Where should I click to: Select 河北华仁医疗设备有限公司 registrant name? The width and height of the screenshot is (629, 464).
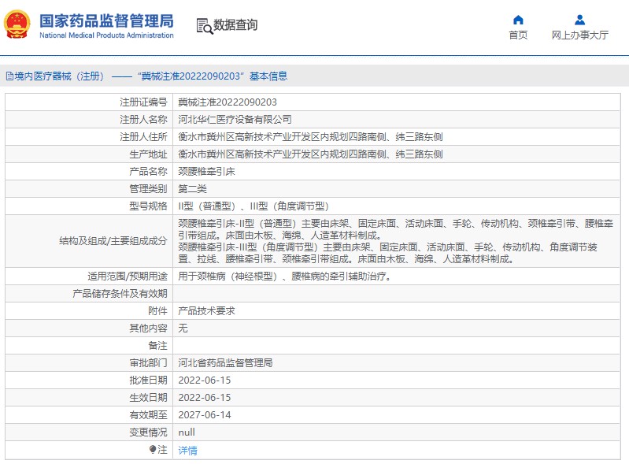(235, 120)
